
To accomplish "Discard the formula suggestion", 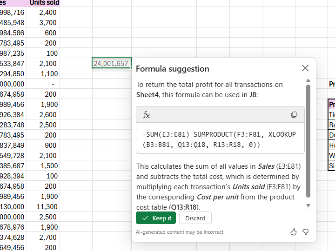I will [195, 218].
